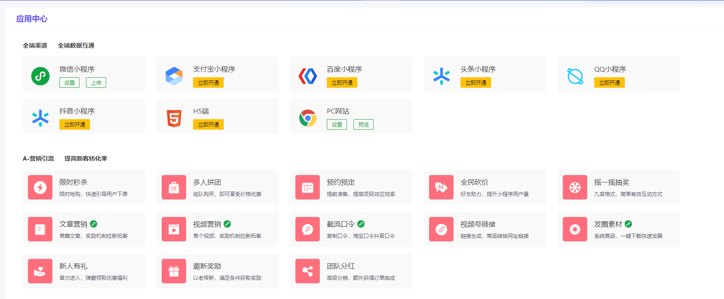Click the 预约预定 title text
The height and width of the screenshot is (299, 724).
click(x=341, y=182)
